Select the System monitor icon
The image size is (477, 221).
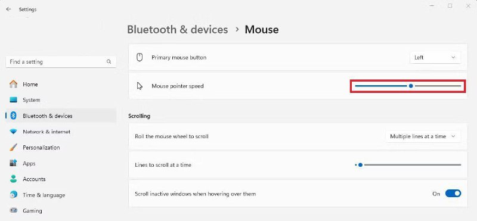[x=13, y=100]
